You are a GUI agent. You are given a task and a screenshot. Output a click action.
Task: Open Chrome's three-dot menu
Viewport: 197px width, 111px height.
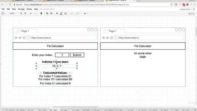[195, 5]
